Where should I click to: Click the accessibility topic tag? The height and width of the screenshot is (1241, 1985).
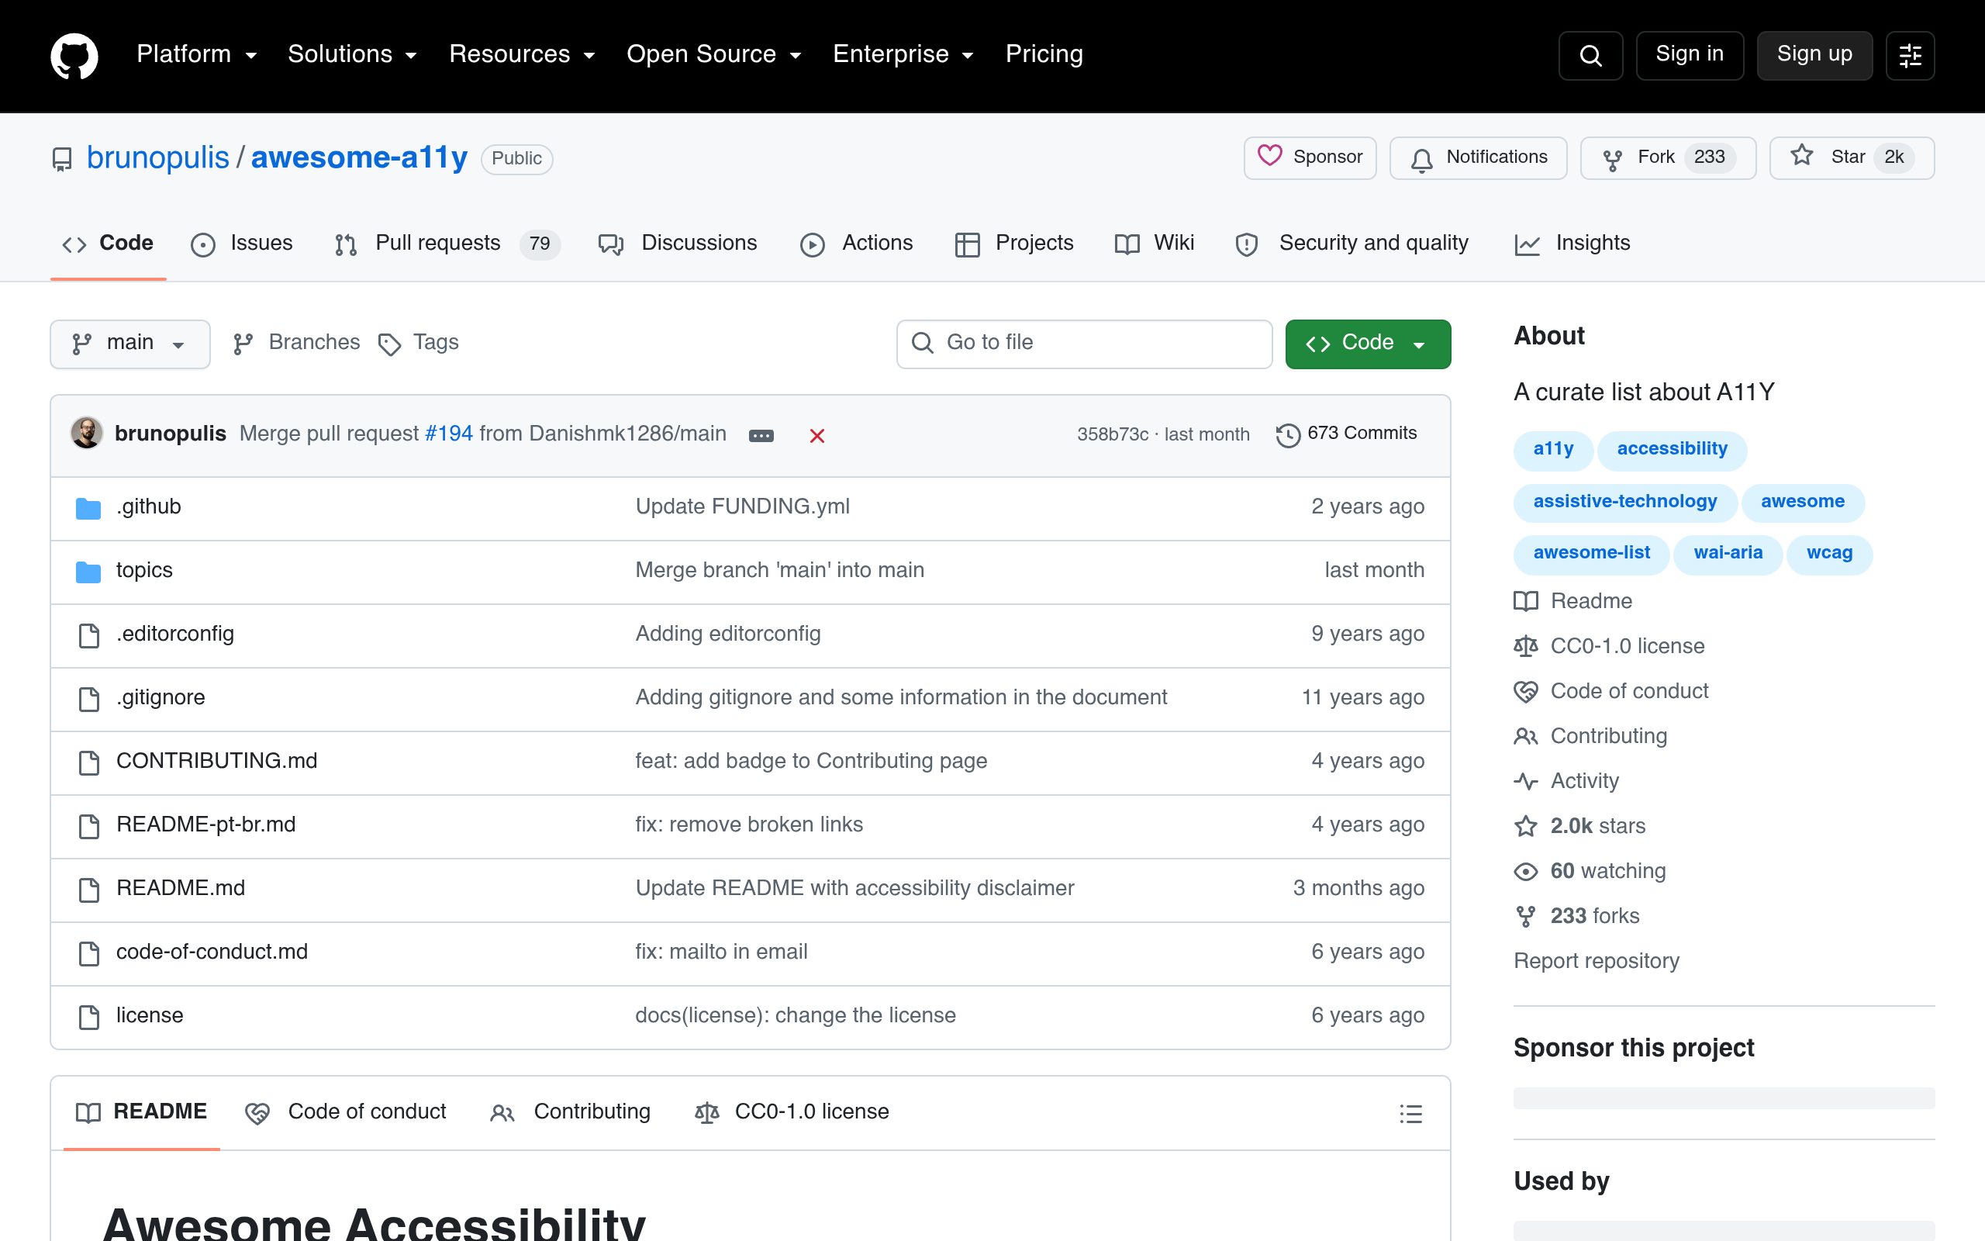point(1672,450)
